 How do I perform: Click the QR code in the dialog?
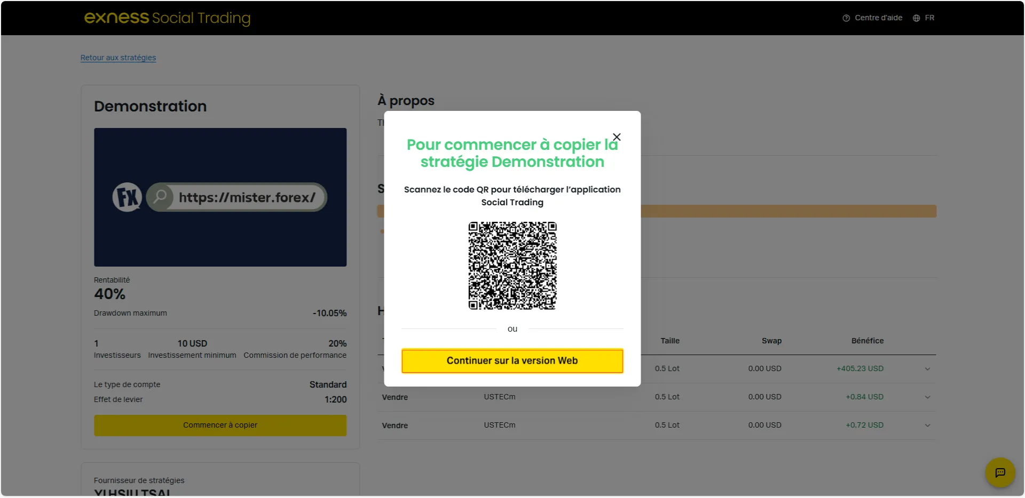coord(512,266)
